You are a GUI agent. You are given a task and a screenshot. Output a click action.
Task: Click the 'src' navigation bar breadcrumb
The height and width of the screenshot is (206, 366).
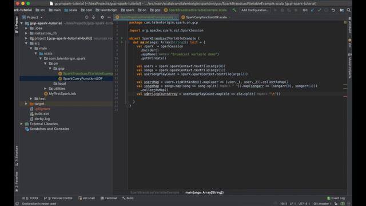pyautogui.click(x=40, y=10)
